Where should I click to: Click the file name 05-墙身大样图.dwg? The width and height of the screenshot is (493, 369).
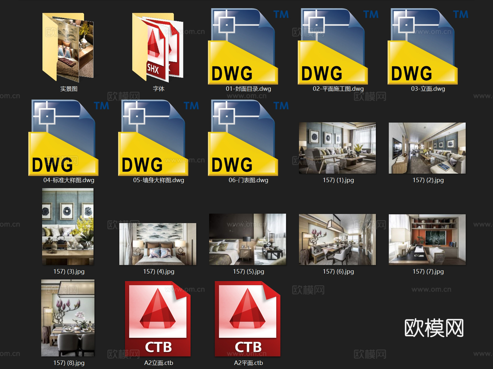pos(159,180)
